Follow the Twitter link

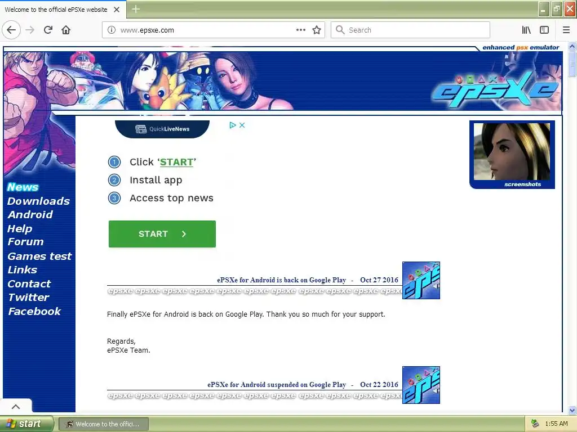click(x=29, y=297)
